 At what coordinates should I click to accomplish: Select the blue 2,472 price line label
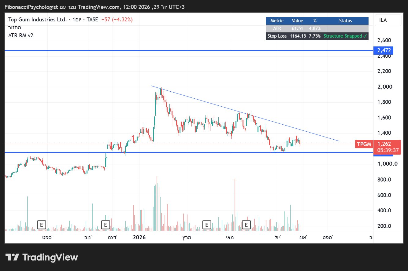click(x=384, y=50)
